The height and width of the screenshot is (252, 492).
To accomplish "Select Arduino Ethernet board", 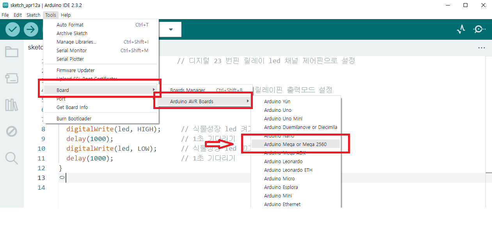I will [296, 204].
